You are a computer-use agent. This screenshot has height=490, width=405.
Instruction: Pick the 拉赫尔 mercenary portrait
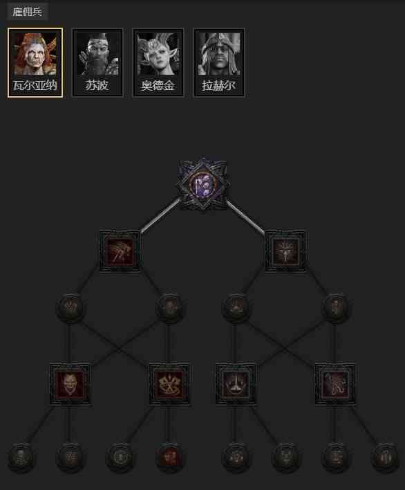point(219,62)
